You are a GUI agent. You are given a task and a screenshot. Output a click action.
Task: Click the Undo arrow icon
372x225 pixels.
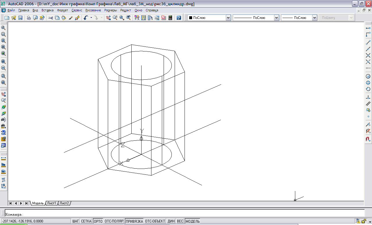tap(86, 18)
